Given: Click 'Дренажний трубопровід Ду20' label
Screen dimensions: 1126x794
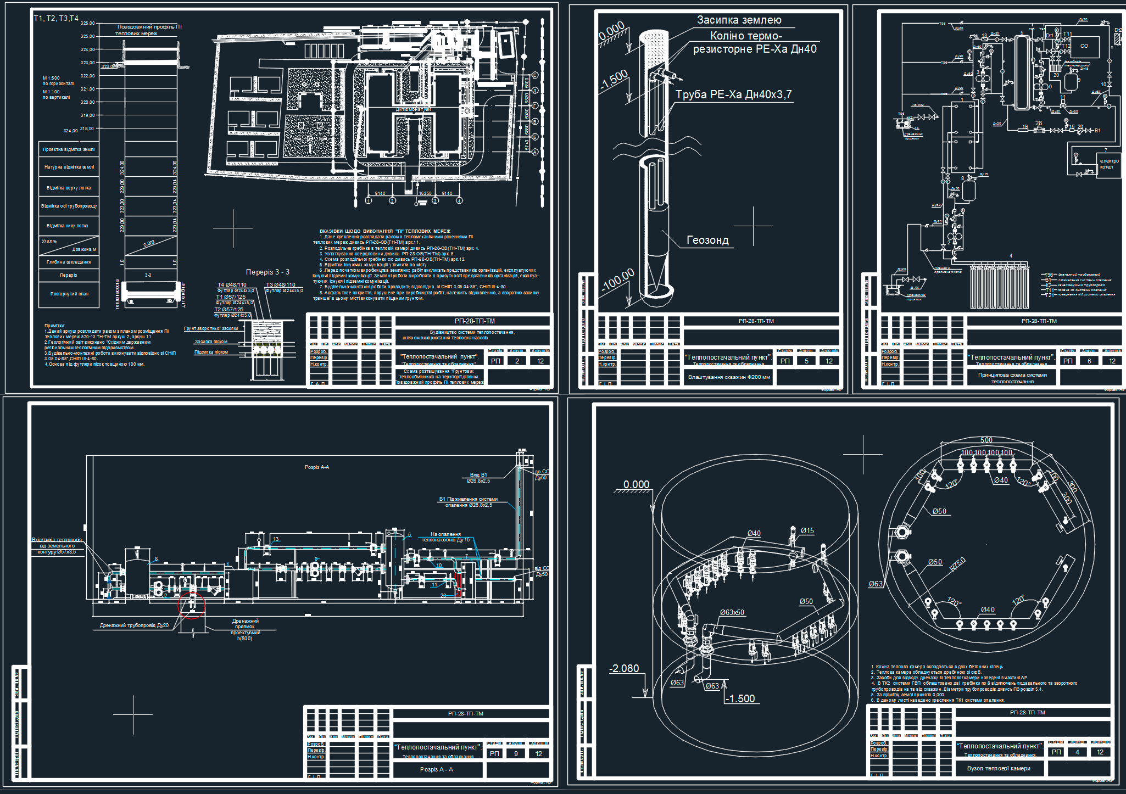Looking at the screenshot, I should [x=134, y=625].
